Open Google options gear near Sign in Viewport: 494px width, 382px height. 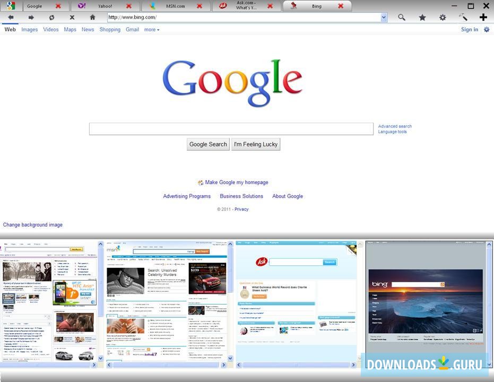[487, 29]
